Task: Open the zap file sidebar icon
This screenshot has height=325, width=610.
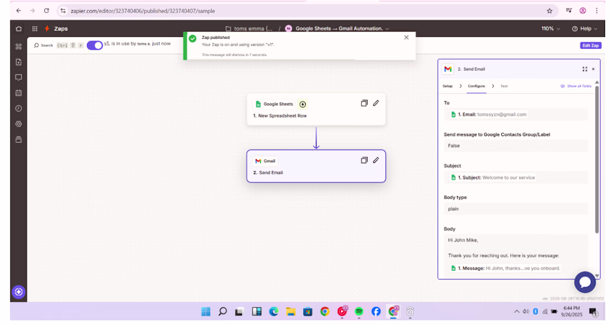Action: click(19, 62)
